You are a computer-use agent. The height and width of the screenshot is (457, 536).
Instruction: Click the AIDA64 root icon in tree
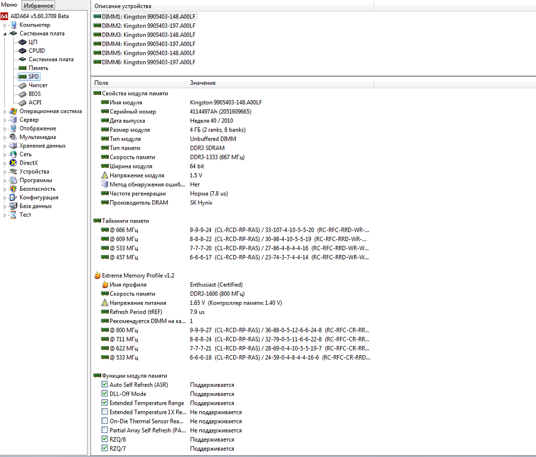click(x=4, y=16)
